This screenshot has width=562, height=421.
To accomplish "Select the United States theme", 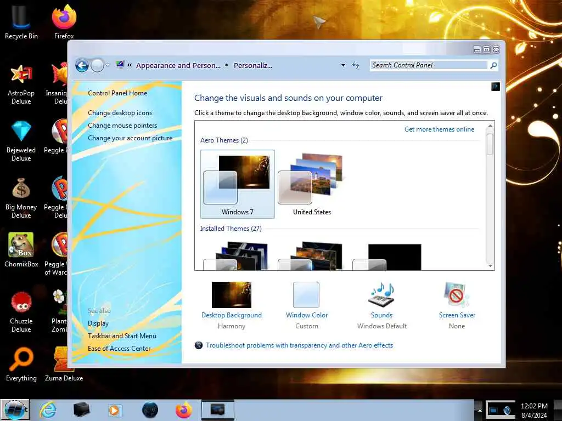I will pyautogui.click(x=312, y=184).
